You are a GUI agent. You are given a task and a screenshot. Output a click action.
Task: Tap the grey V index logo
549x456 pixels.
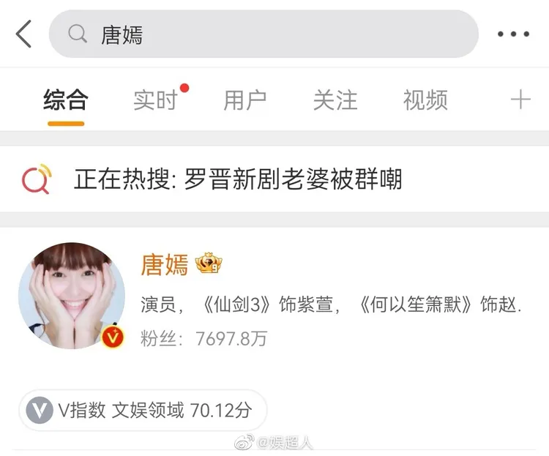coord(40,410)
